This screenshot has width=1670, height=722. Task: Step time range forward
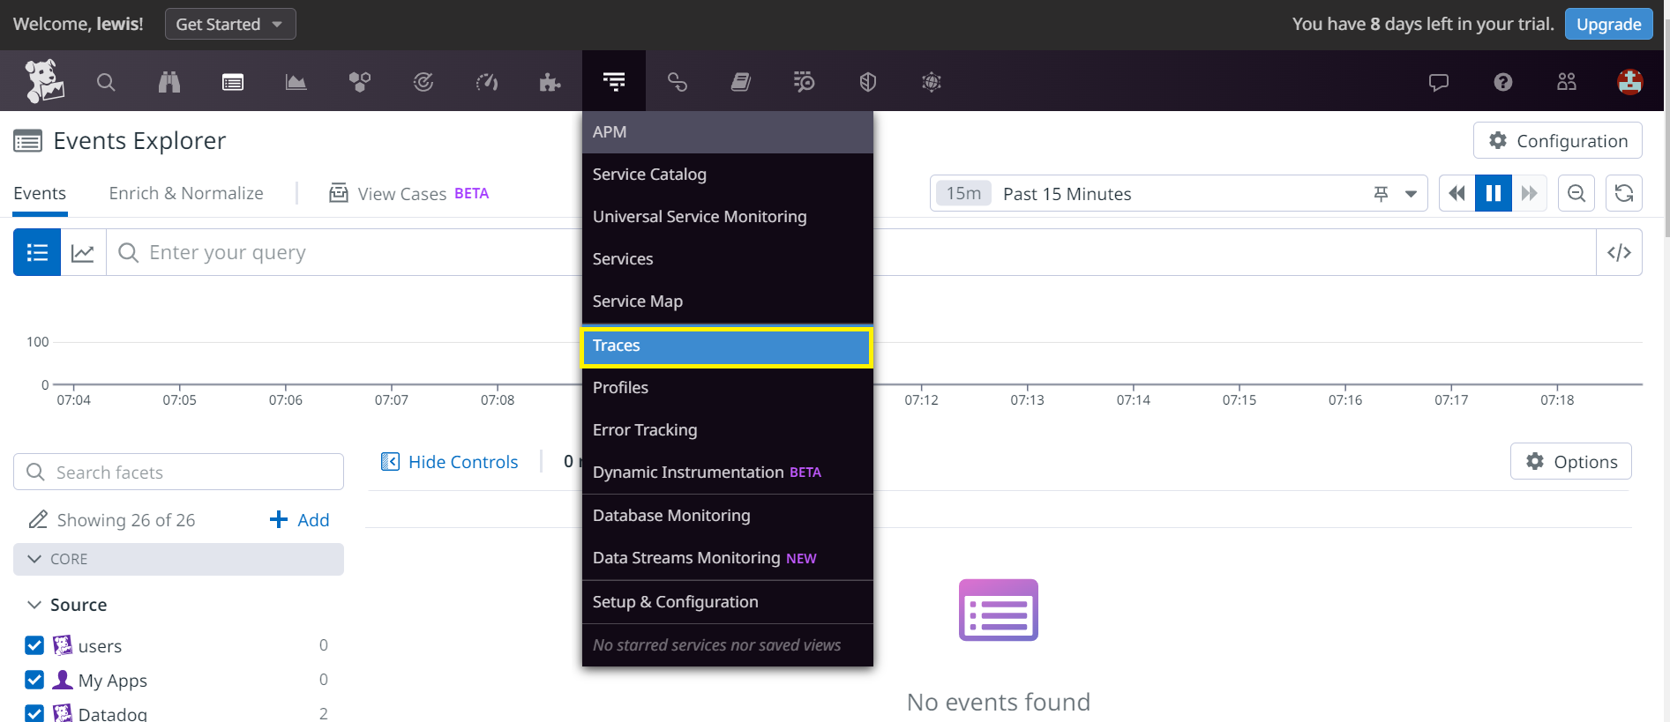point(1530,193)
